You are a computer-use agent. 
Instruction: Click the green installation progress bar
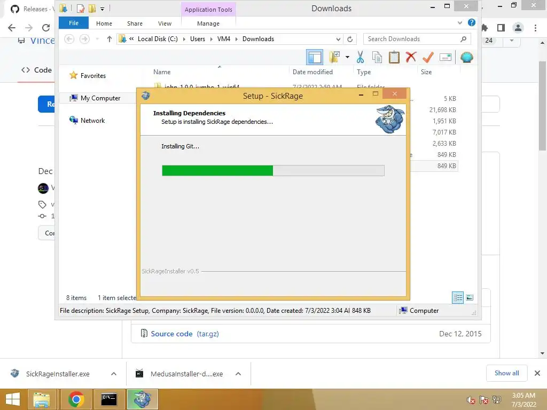pos(273,170)
